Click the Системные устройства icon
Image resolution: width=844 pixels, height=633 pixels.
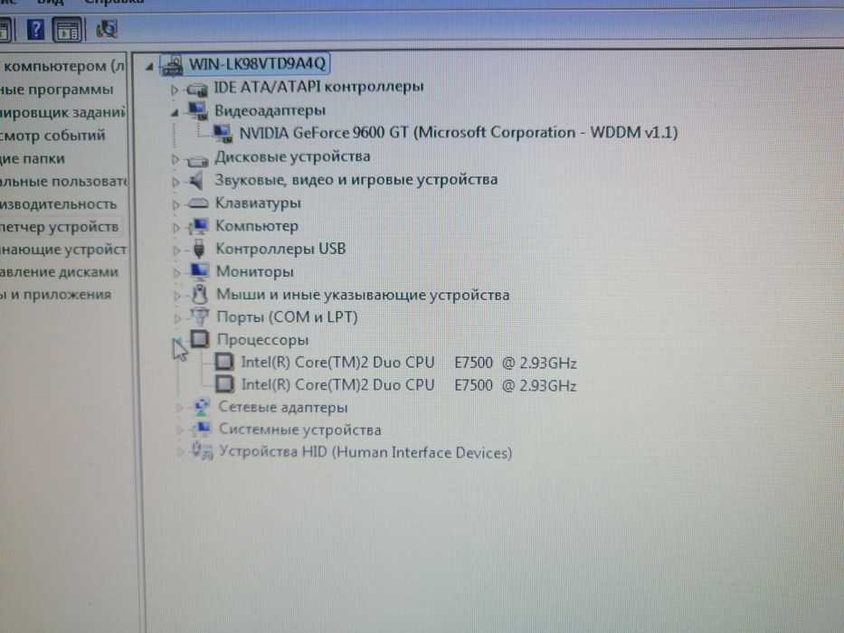(x=203, y=429)
